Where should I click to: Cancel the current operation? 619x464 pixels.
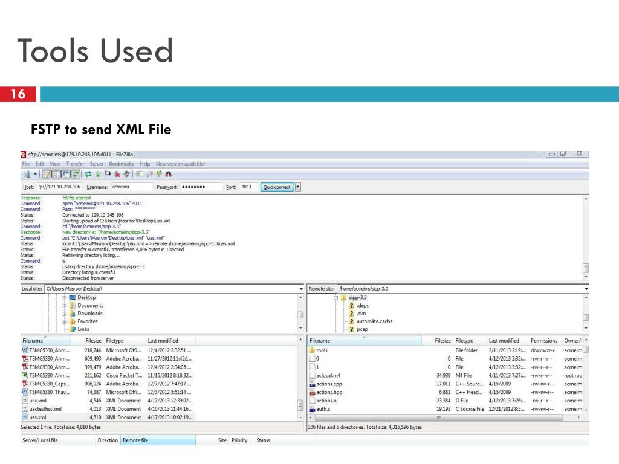pos(108,174)
